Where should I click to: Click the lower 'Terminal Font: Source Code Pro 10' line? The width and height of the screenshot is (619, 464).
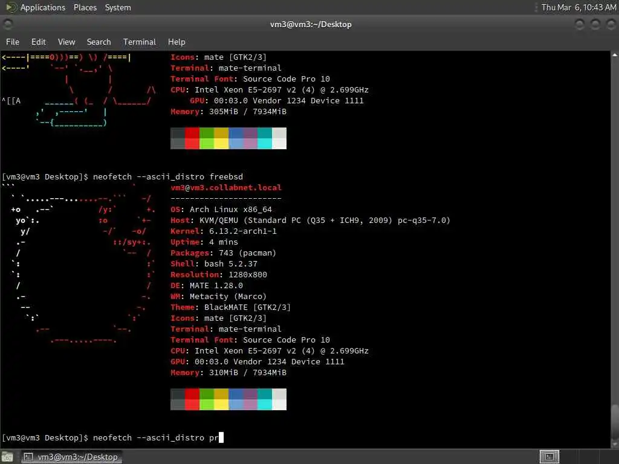250,340
